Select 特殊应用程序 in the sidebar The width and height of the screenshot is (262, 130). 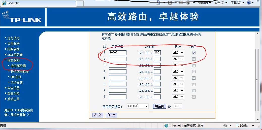tap(20, 71)
